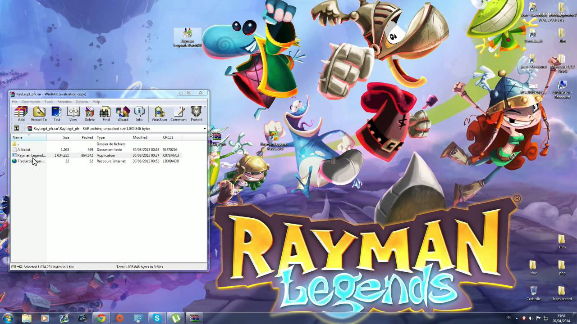Click the taskbar clock showing 13:54

pyautogui.click(x=561, y=318)
